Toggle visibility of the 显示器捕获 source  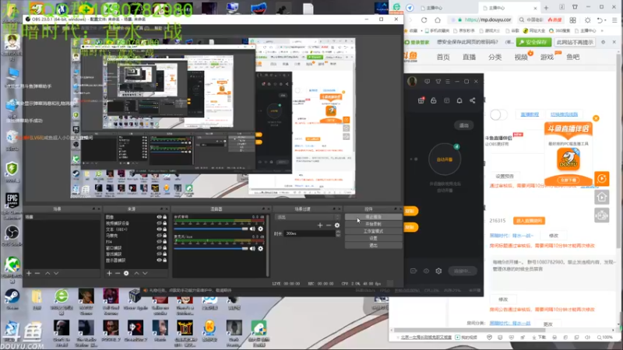coord(159,261)
